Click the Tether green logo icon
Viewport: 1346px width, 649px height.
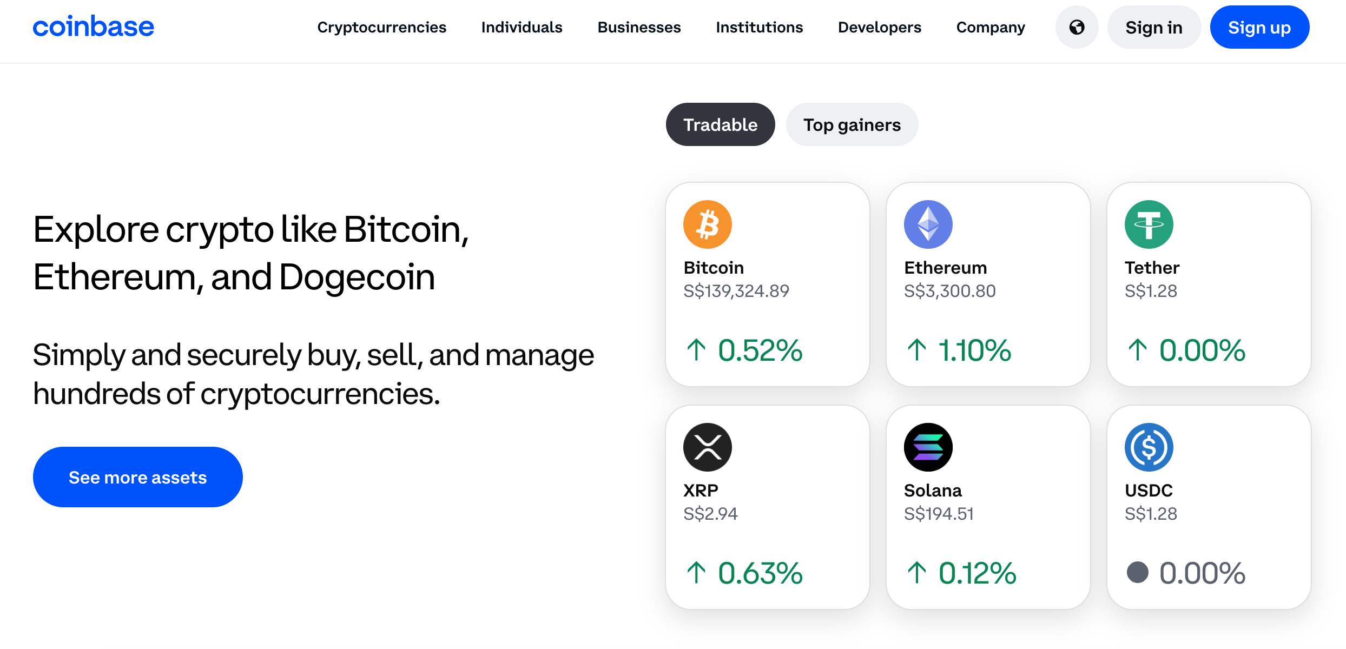pos(1149,224)
